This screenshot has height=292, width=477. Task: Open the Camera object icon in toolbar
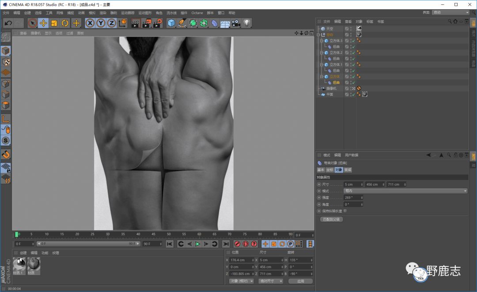[236, 23]
